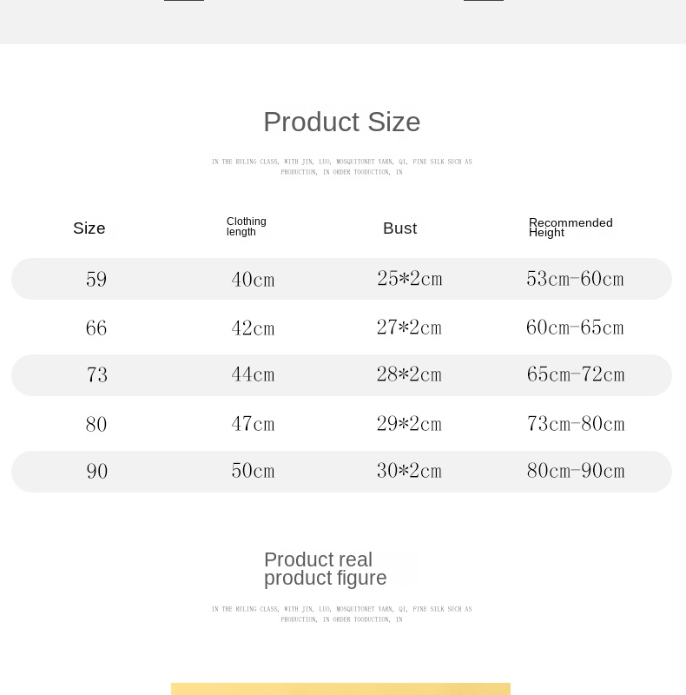Select the "Bust" column header

[x=400, y=228]
